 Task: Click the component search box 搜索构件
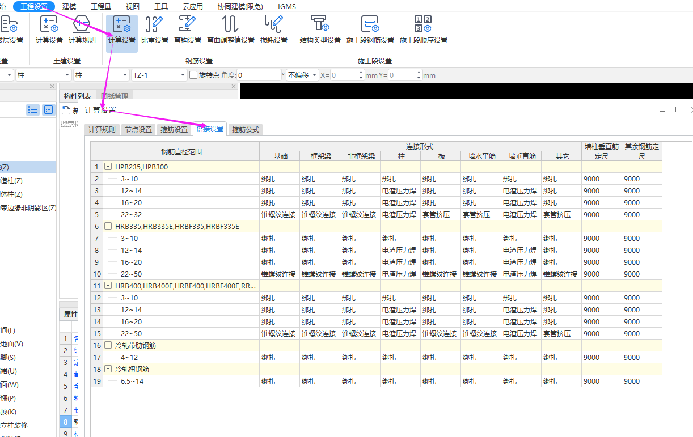69,124
